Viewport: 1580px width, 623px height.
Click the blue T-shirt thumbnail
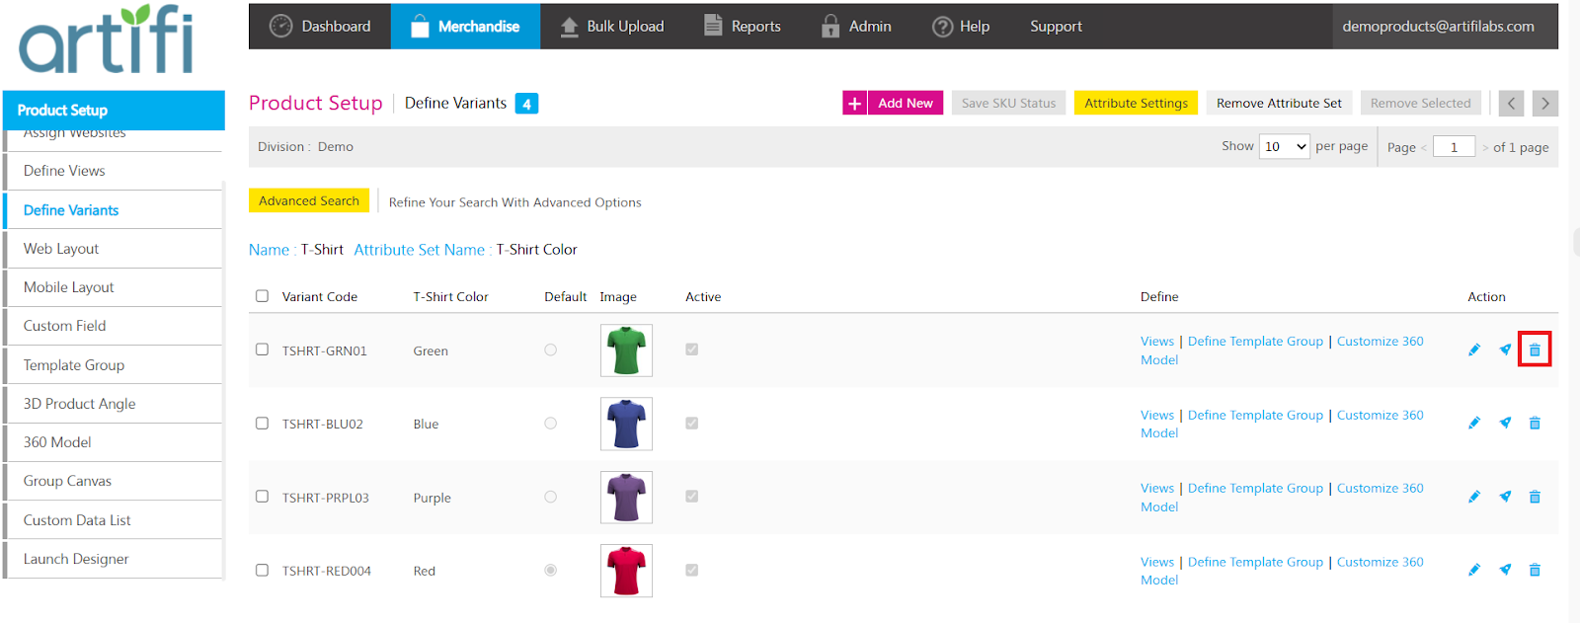click(x=626, y=424)
